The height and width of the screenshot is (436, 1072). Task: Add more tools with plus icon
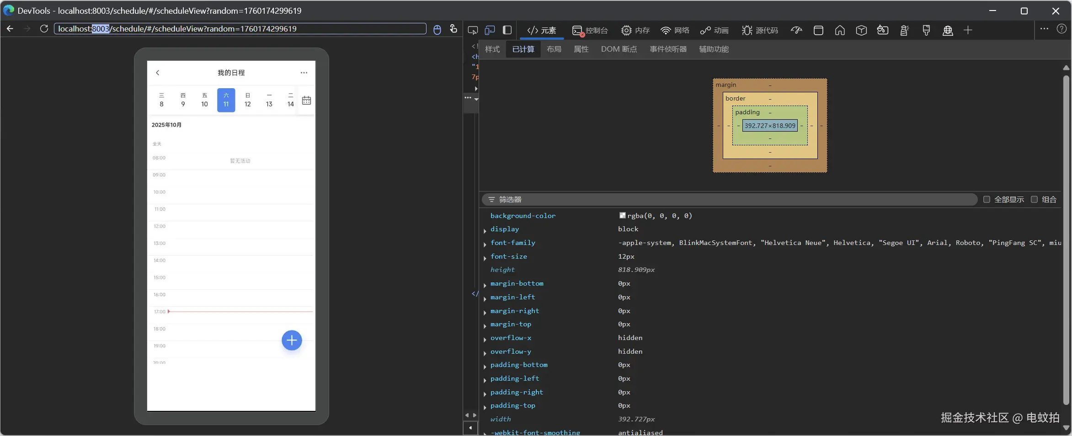968,30
